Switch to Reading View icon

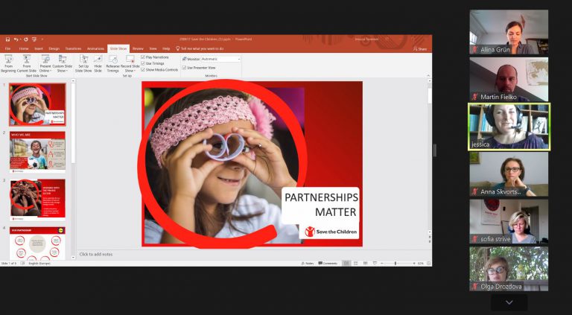[365, 263]
